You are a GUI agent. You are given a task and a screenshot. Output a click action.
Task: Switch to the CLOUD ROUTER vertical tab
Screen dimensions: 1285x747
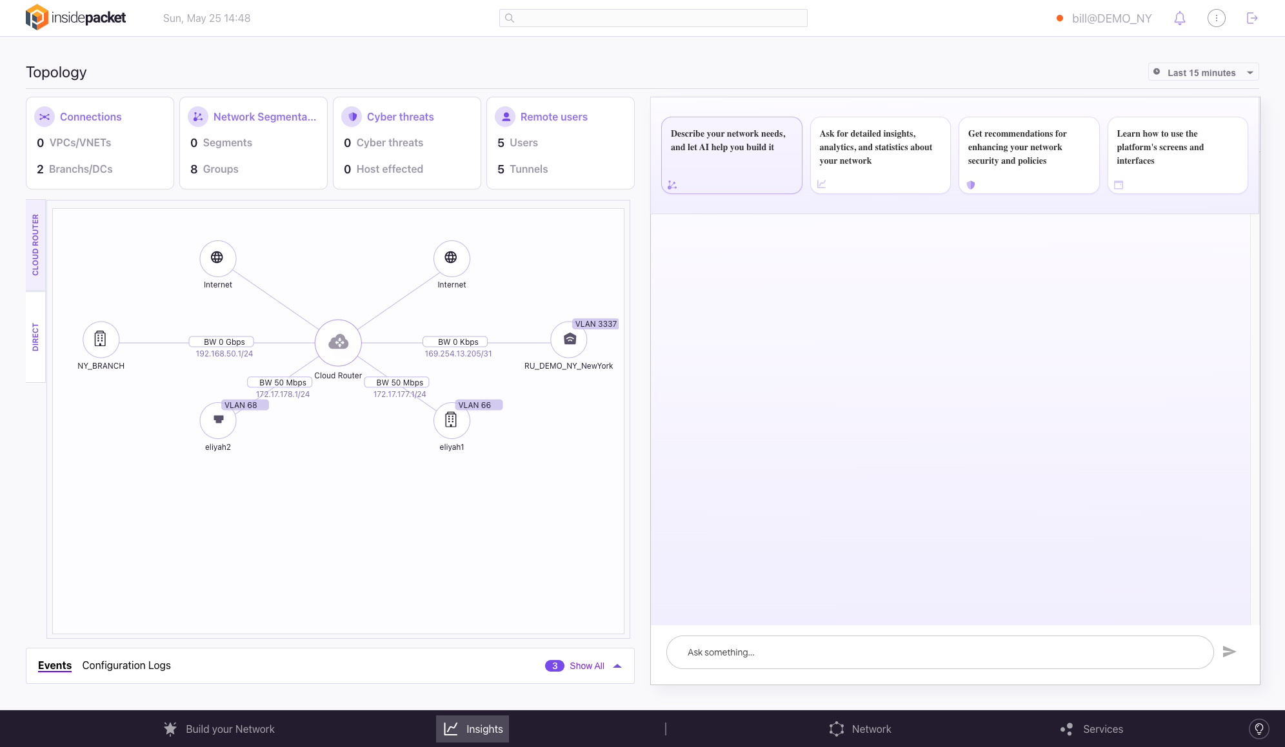point(35,245)
